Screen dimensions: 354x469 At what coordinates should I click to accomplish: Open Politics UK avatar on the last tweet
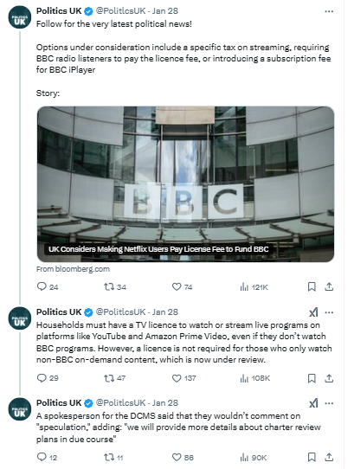tap(19, 409)
